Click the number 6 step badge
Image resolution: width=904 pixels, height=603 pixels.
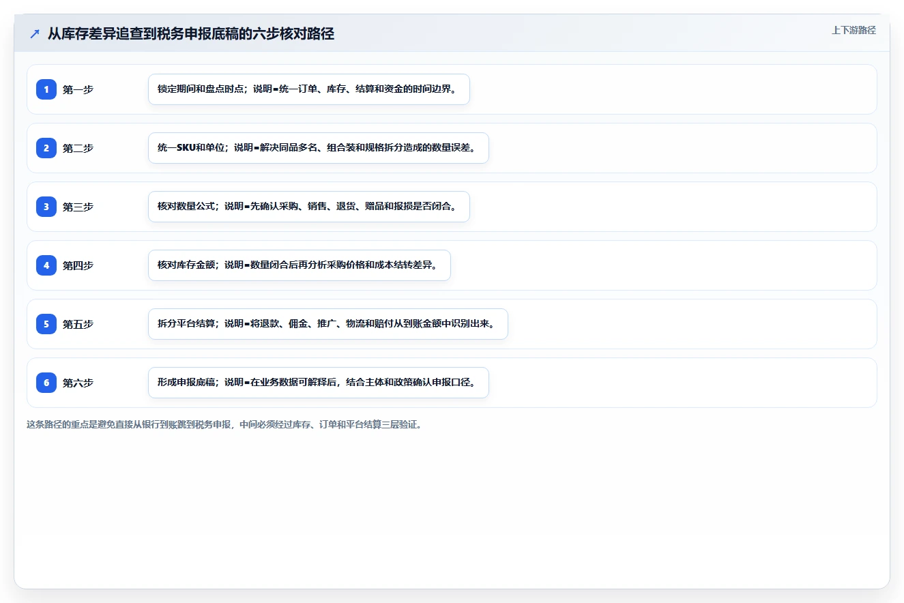[x=46, y=382]
